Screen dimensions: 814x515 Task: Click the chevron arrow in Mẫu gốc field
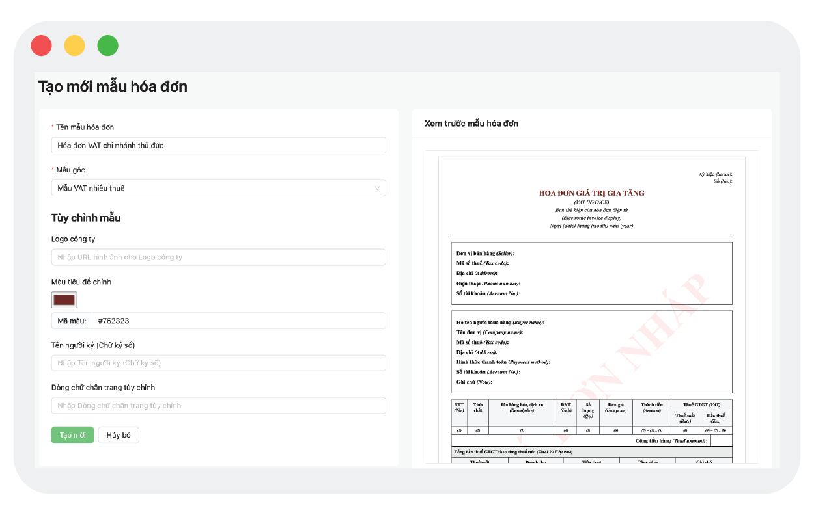(377, 188)
